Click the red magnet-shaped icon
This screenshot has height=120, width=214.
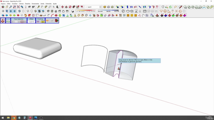(x=98, y=15)
